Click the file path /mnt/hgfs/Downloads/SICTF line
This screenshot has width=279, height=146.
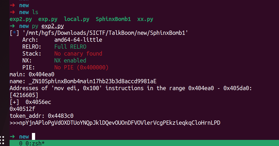click(105, 33)
